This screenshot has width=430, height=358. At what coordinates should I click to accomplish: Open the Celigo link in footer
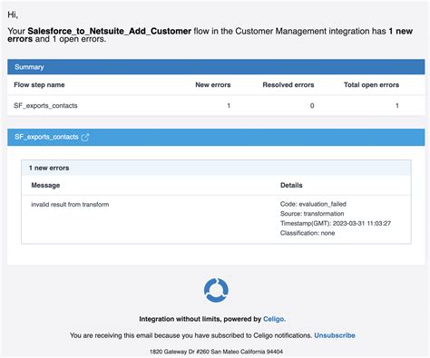point(274,319)
